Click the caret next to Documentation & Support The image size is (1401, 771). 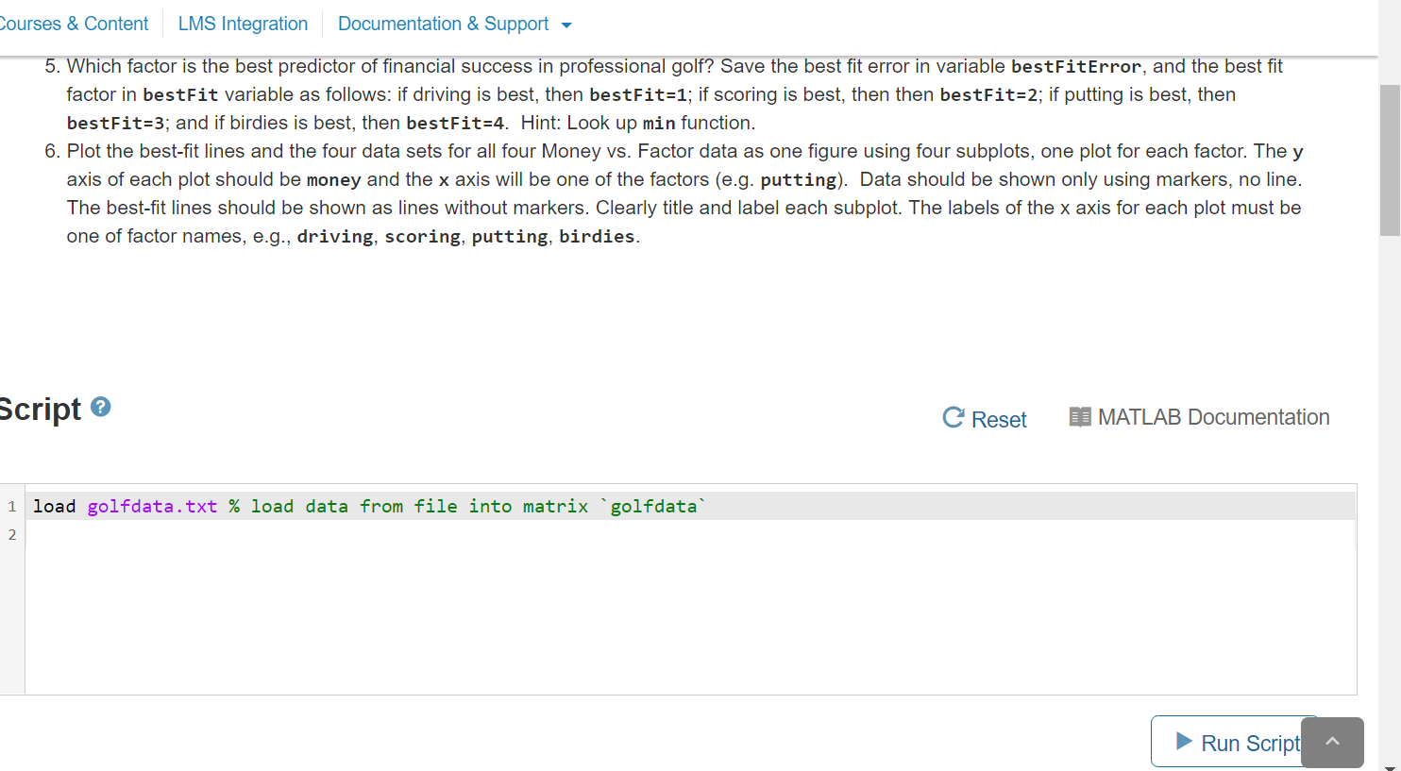point(567,25)
